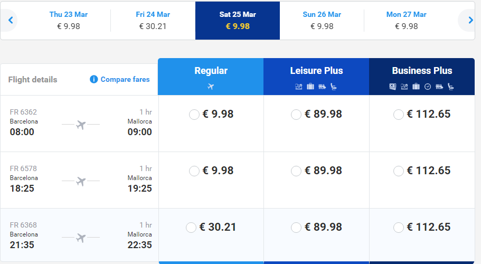Image resolution: width=481 pixels, height=264 pixels.
Task: Select Regular €9.98 fare for FR 6362
Action: point(194,115)
